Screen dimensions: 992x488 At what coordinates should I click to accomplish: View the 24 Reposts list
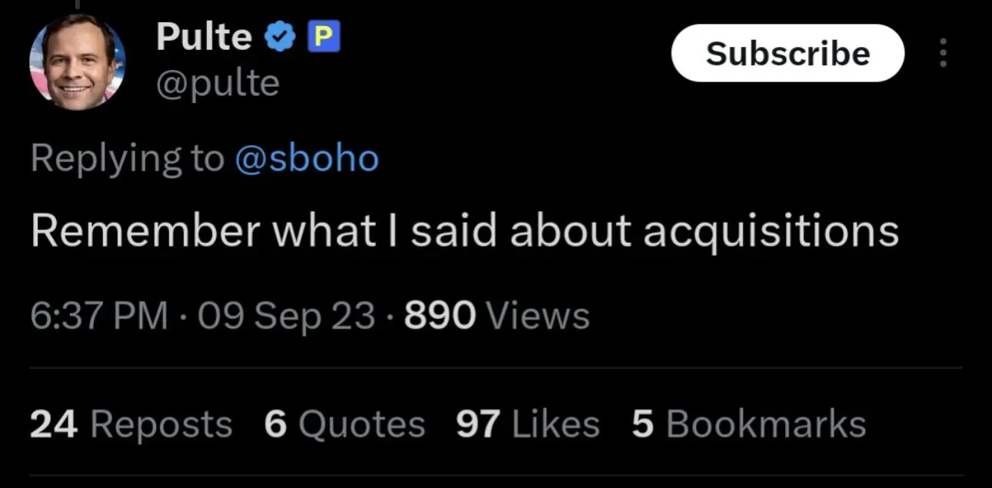pyautogui.click(x=131, y=424)
